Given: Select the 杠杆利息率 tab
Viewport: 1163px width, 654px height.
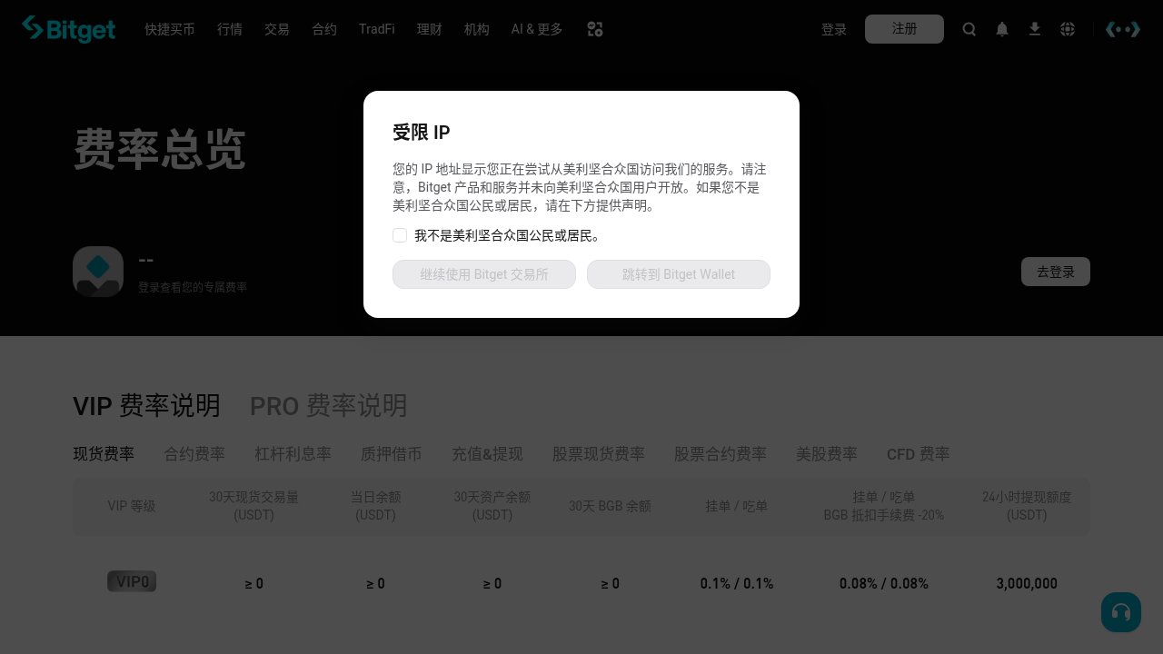Looking at the screenshot, I should tap(293, 454).
